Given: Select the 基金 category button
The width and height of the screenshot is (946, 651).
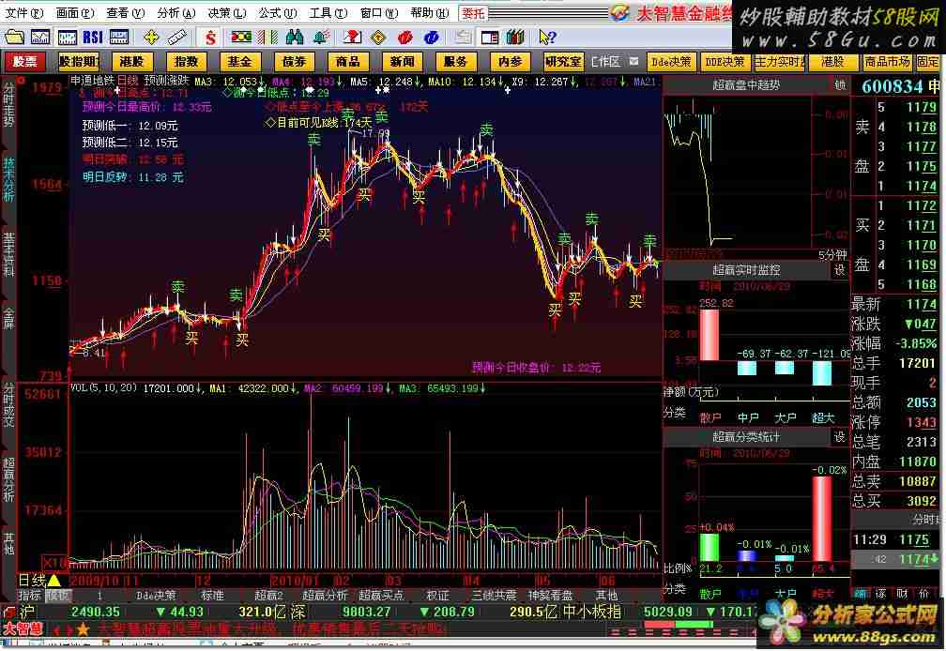Looking at the screenshot, I should 239,62.
